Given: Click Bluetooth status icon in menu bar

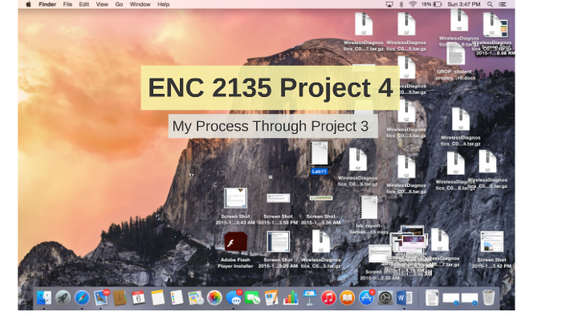Looking at the screenshot, I should click(401, 4).
